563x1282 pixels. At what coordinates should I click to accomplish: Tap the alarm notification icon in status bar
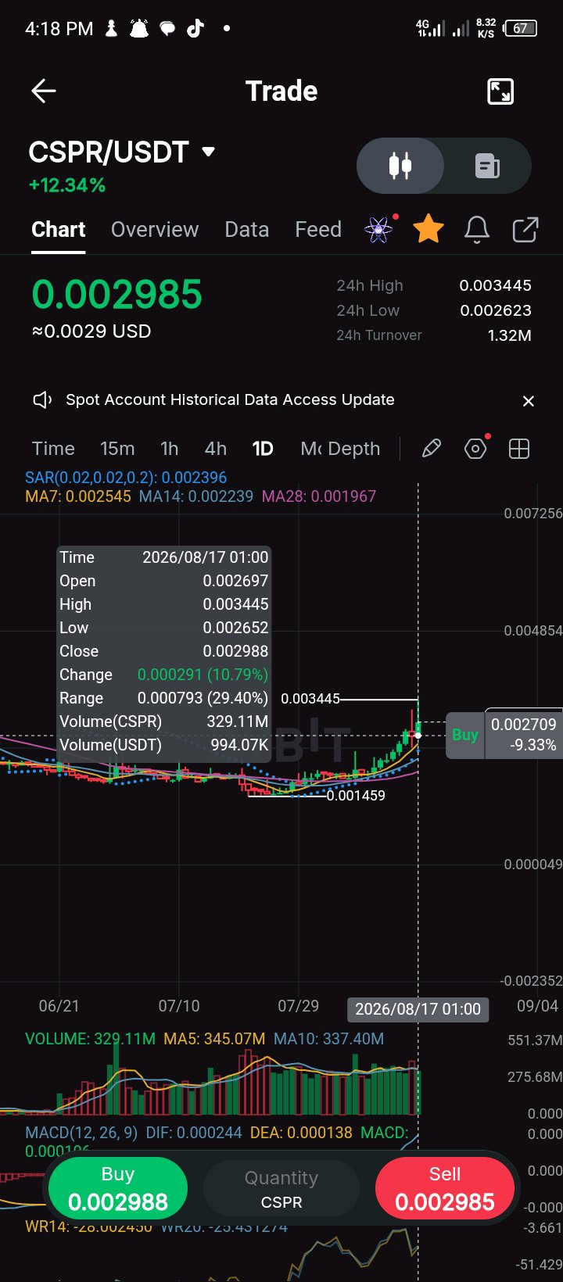(x=139, y=29)
